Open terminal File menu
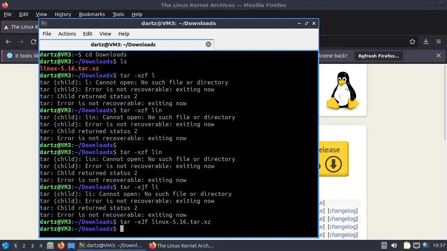Image resolution: width=447 pixels, height=251 pixels. point(47,34)
